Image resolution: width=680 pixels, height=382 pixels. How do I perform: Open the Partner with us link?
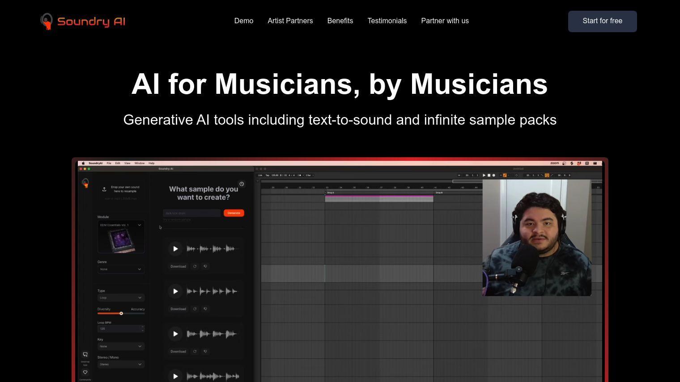click(x=445, y=21)
